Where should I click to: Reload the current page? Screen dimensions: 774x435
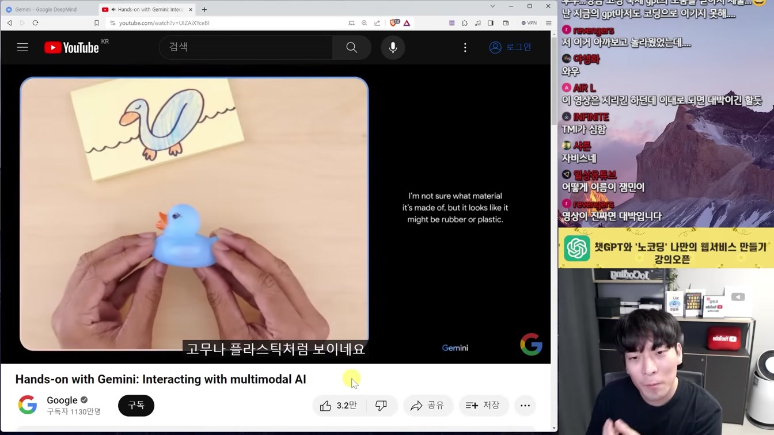[x=35, y=23]
